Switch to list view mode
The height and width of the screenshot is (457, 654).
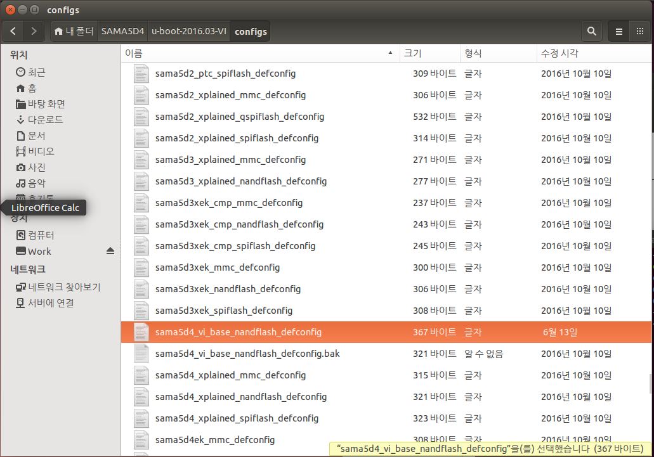point(619,30)
